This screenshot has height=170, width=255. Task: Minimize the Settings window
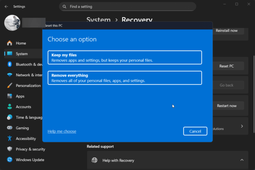pyautogui.click(x=225, y=4)
